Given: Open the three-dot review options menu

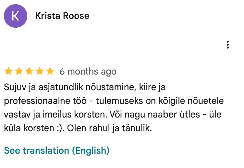Looking at the screenshot, I should [x=228, y=45].
